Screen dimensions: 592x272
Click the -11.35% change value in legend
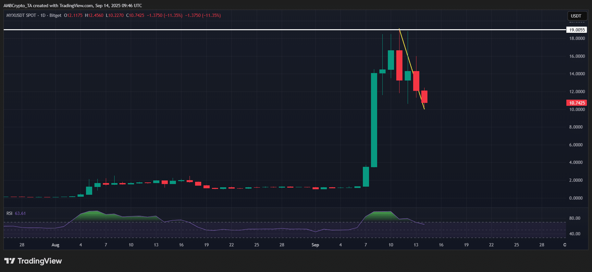[173, 15]
